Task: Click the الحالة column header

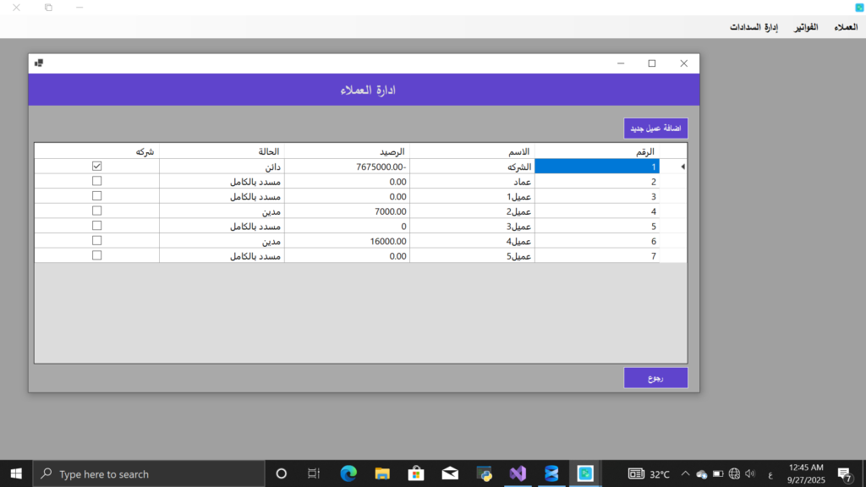Action: pos(222,151)
